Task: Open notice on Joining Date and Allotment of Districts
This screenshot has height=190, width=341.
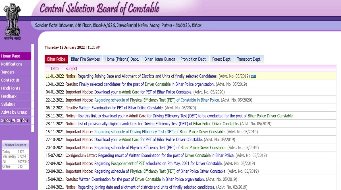Action: coord(147,76)
